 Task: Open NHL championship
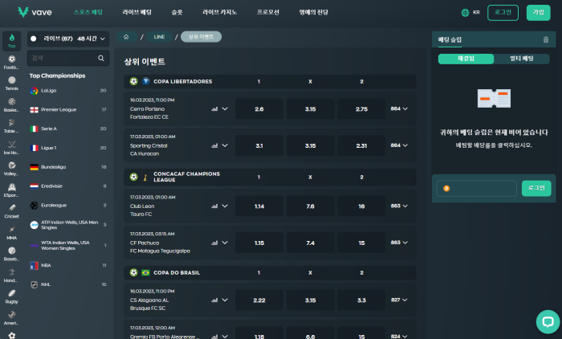[68, 284]
